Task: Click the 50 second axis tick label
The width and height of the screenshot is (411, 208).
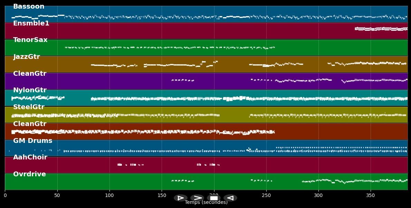Action: click(57, 196)
